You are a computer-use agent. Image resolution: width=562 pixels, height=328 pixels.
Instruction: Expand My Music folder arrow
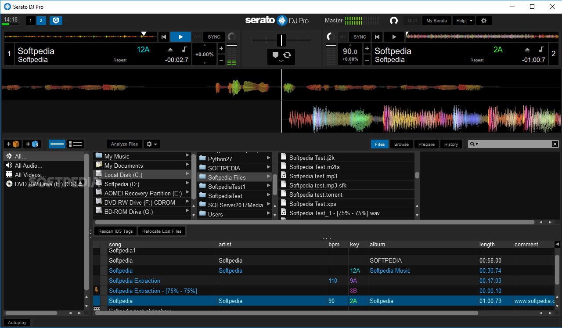(x=187, y=155)
